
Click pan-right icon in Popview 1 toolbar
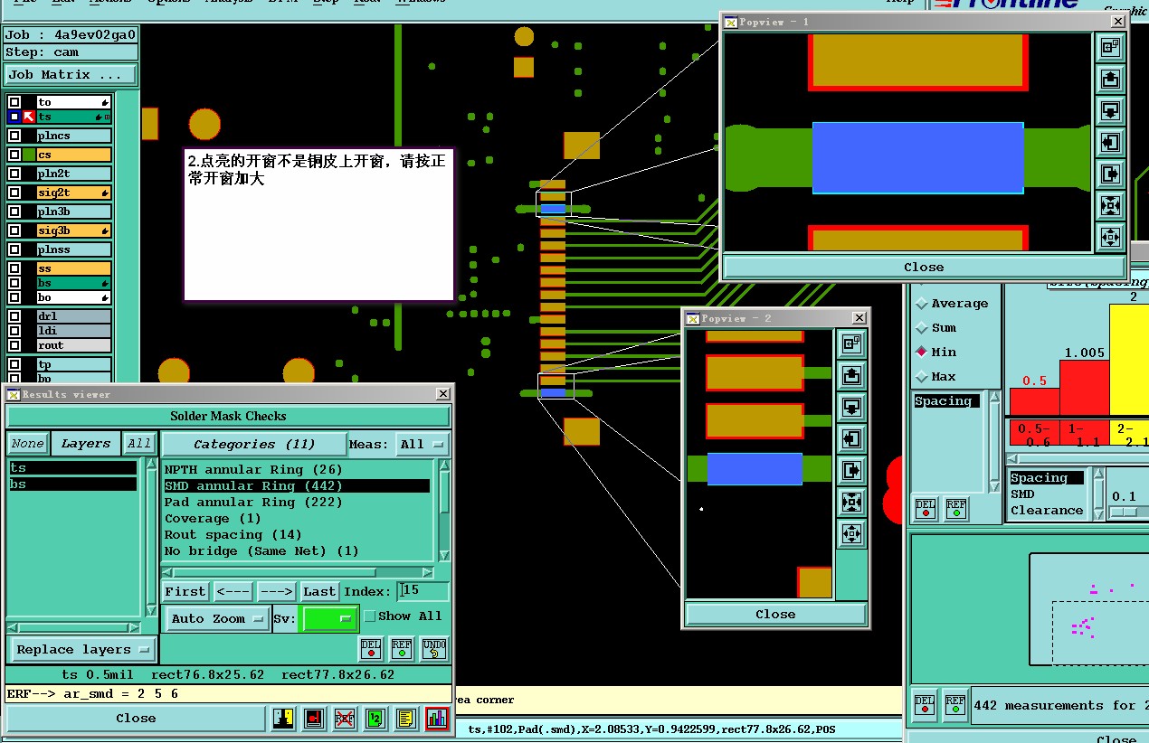pos(1110,174)
